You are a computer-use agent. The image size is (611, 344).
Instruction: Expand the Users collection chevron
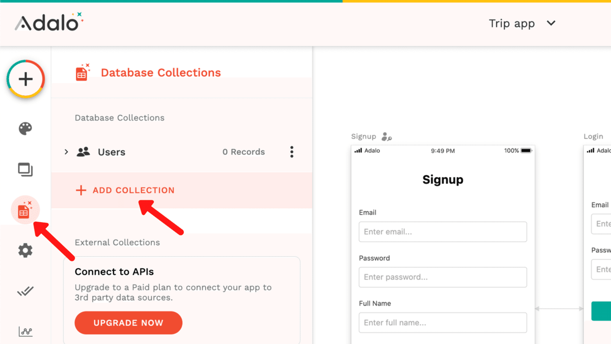point(66,152)
